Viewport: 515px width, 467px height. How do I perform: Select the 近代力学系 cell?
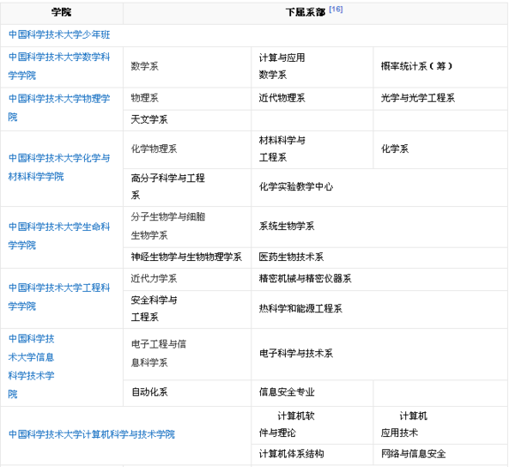[x=187, y=279]
